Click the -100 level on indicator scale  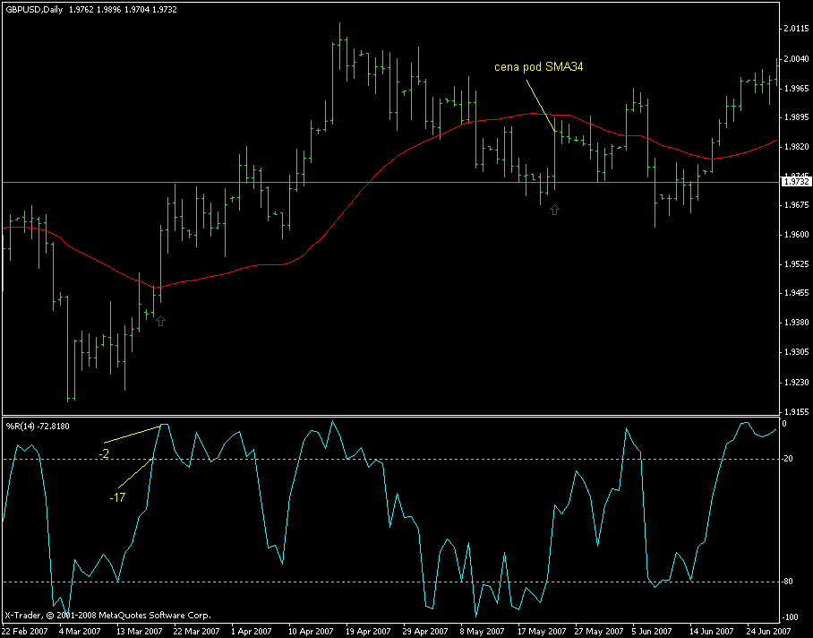click(x=789, y=617)
